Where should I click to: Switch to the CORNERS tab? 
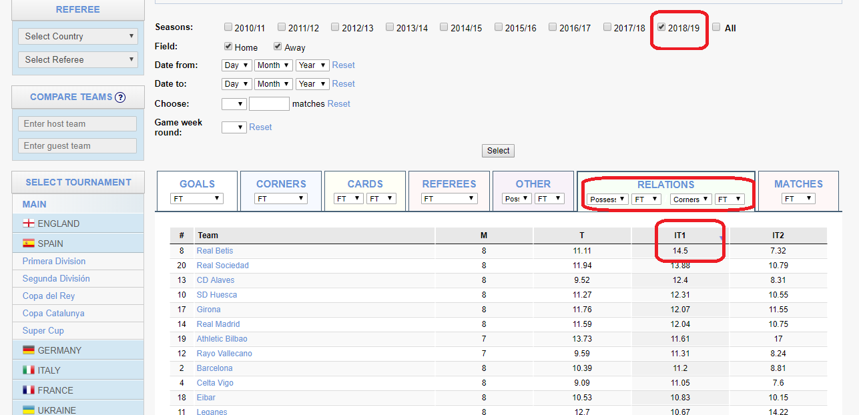click(x=281, y=183)
